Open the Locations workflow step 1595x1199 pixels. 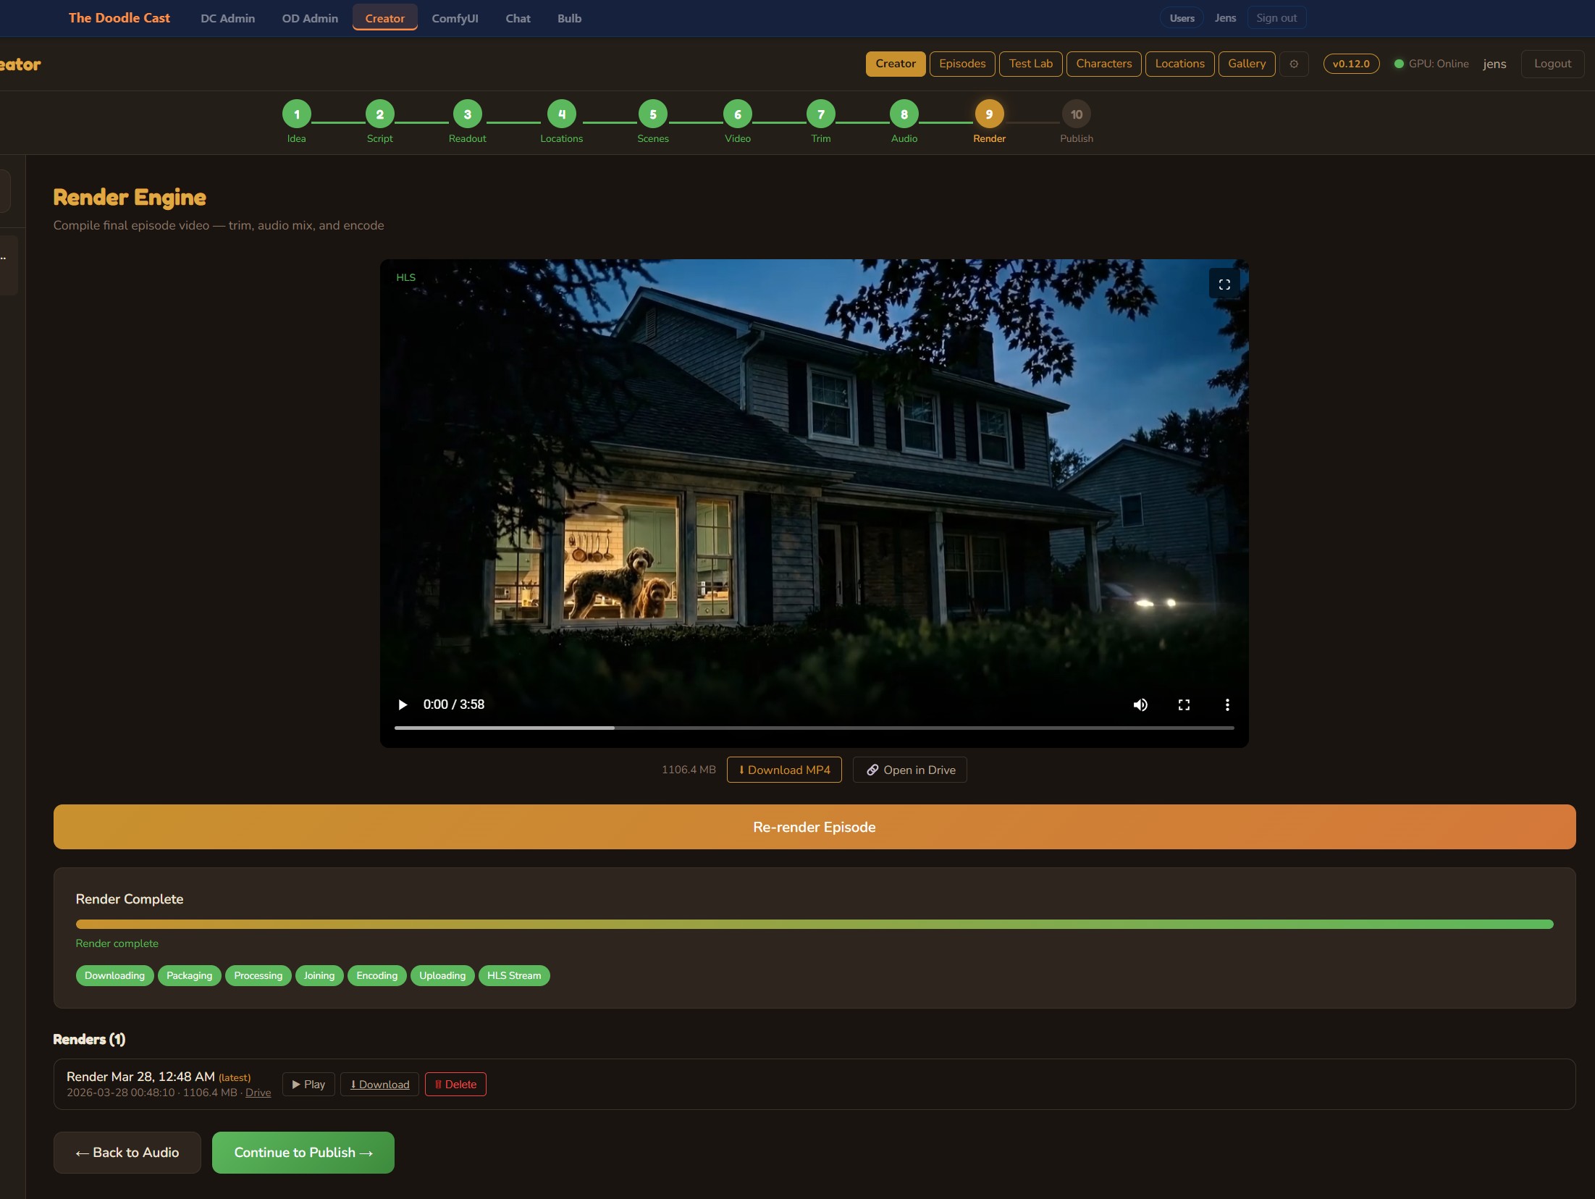561,114
